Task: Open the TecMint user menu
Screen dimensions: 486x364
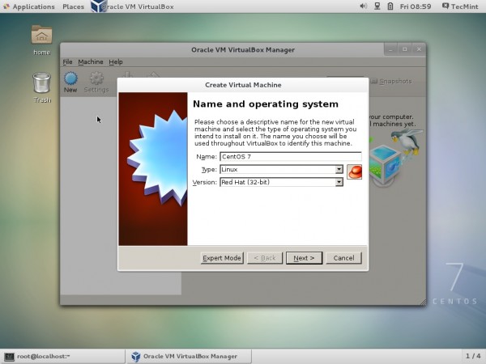Action: tap(460, 6)
